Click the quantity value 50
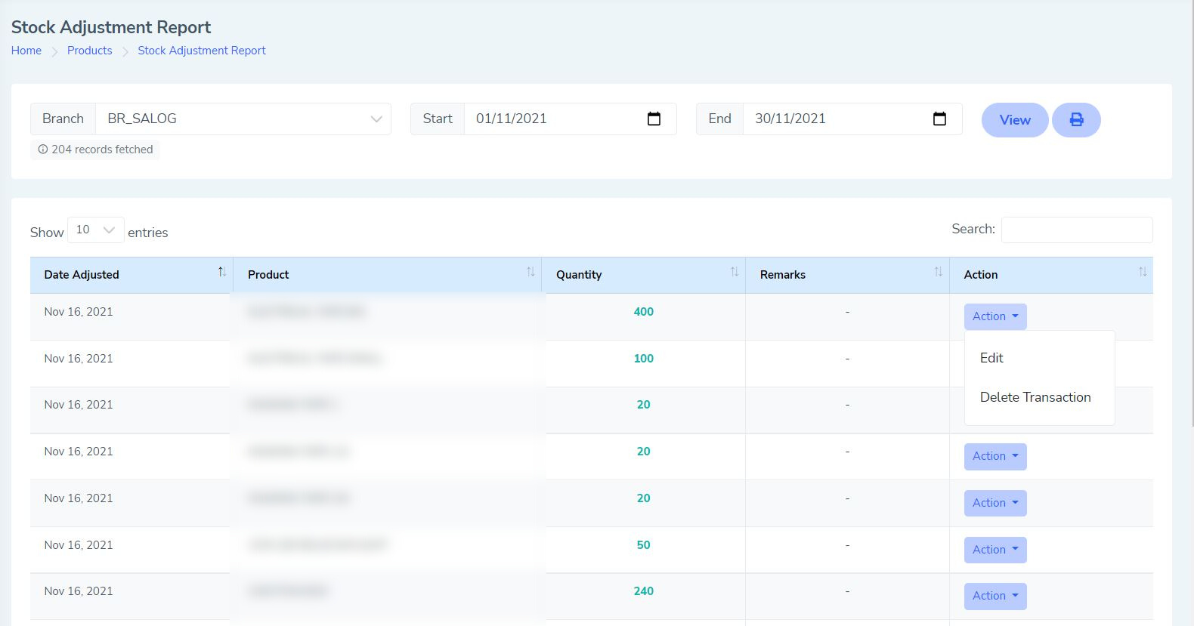The height and width of the screenshot is (626, 1194). click(644, 545)
